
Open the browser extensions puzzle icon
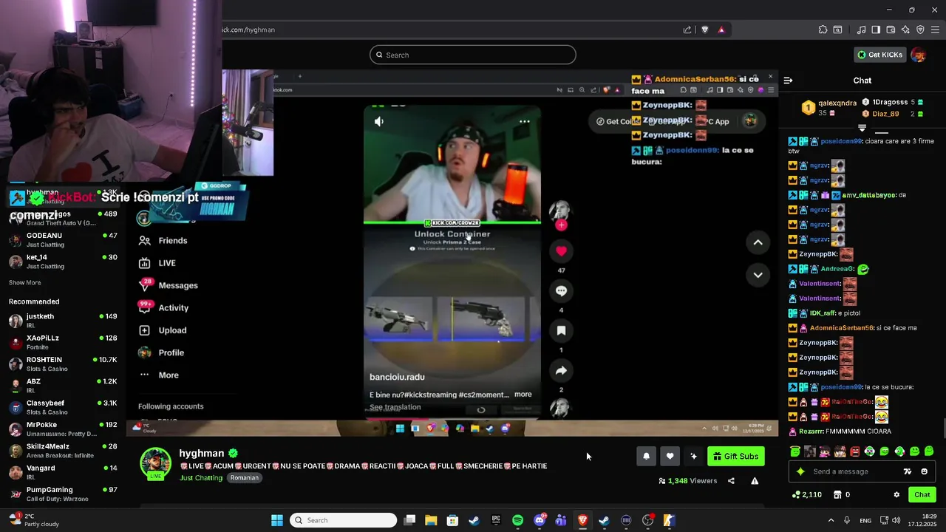pyautogui.click(x=823, y=30)
